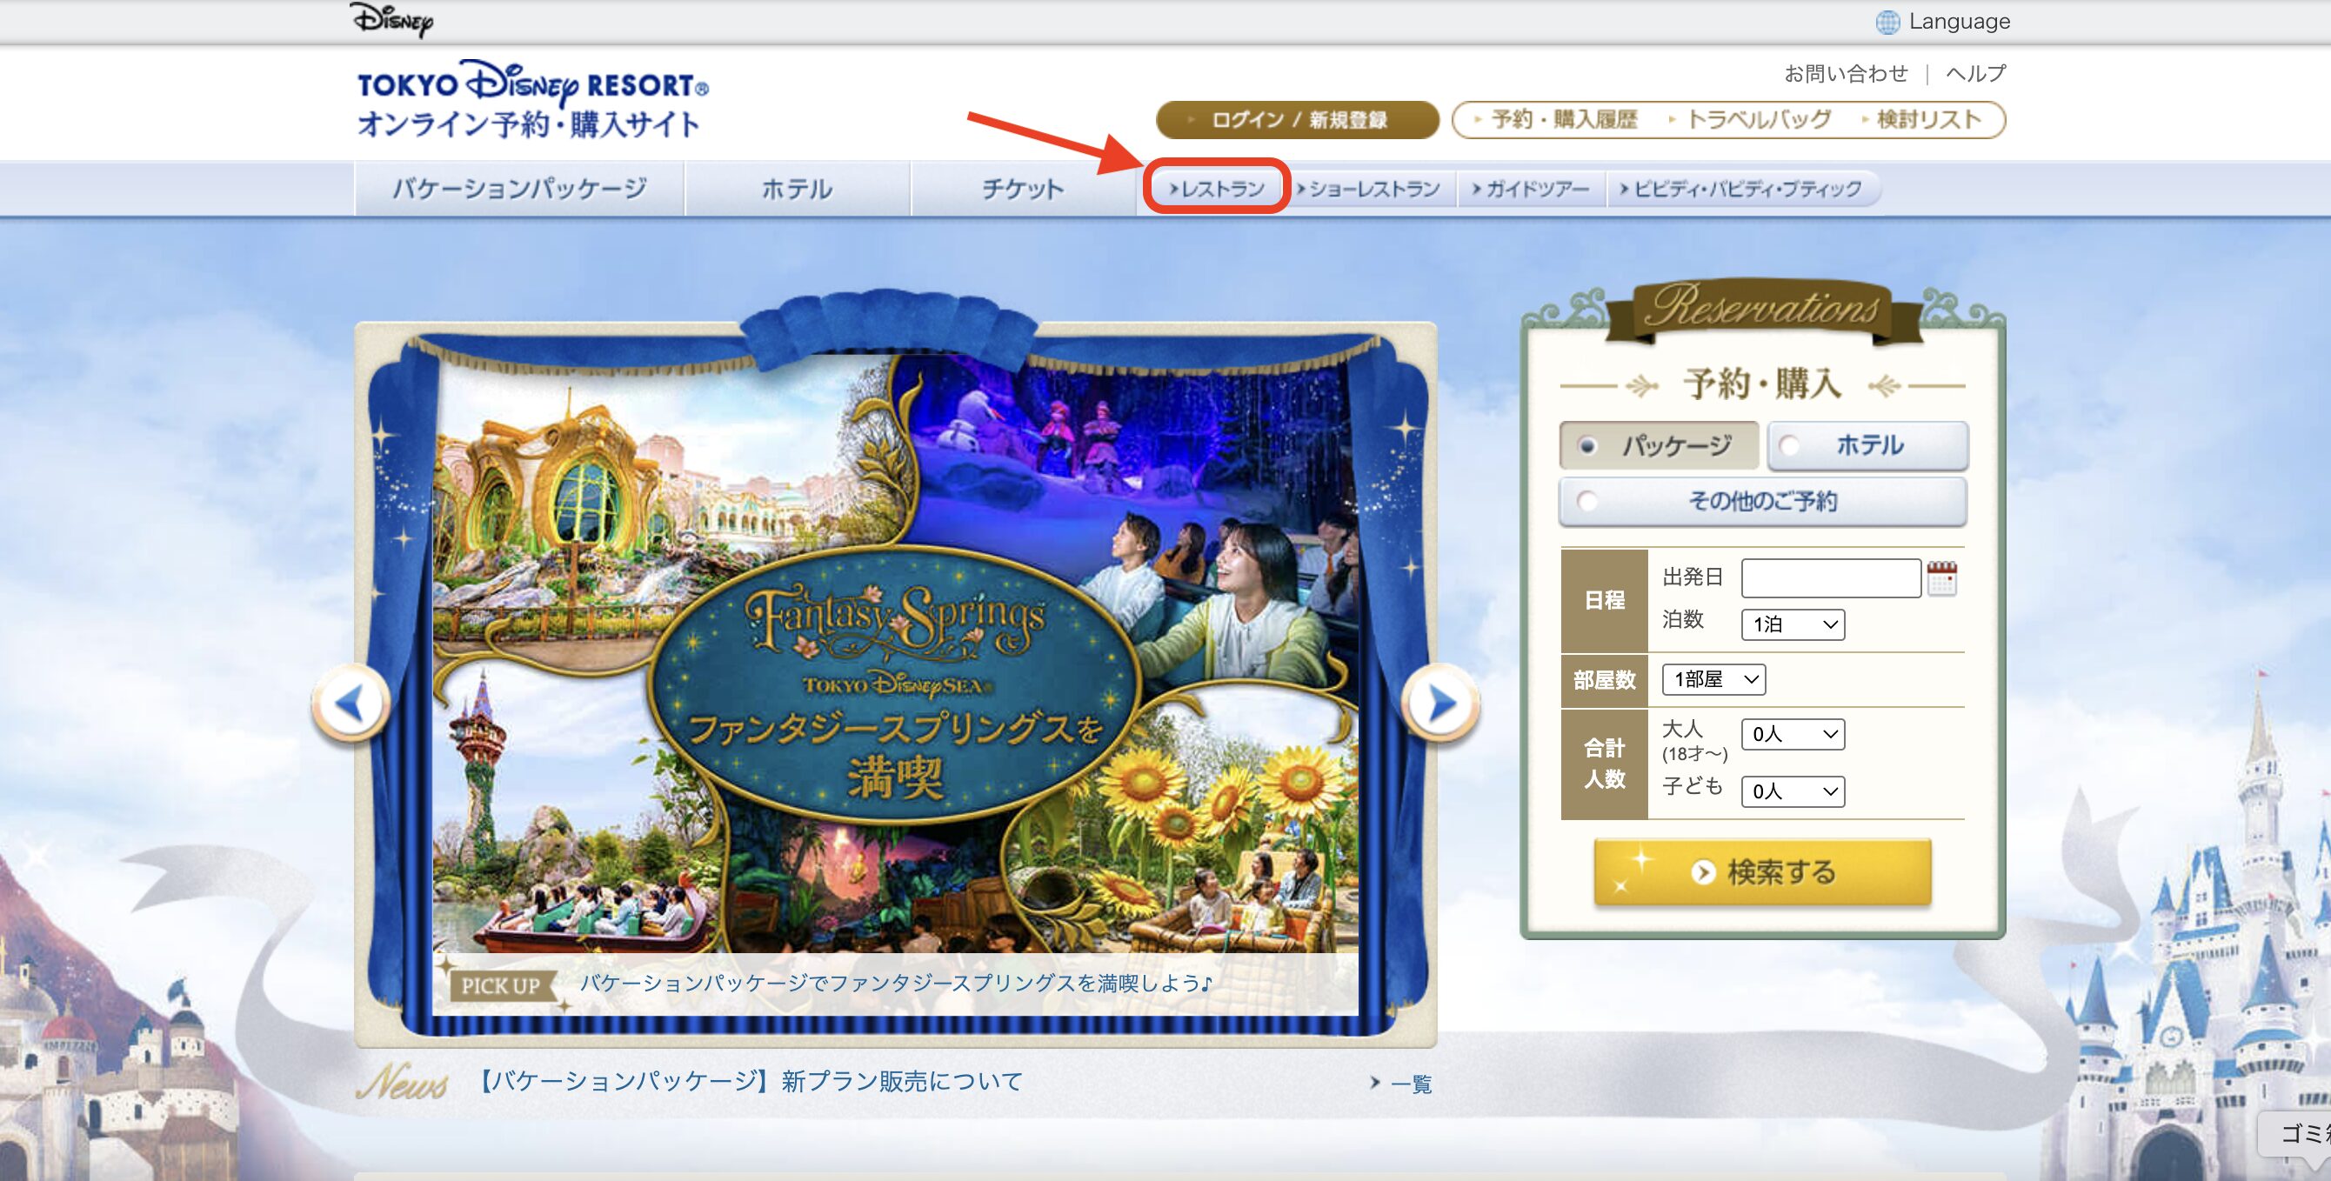Open the ショーレストラン menu item

(x=1368, y=188)
